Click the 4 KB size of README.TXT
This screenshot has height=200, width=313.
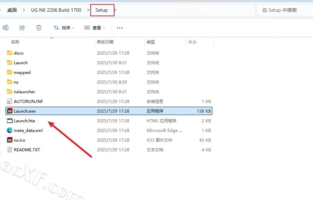pos(206,150)
